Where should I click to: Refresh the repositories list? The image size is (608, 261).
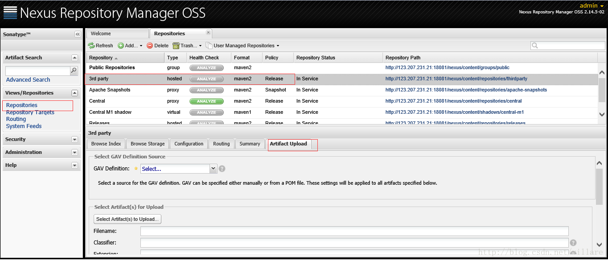click(x=101, y=46)
